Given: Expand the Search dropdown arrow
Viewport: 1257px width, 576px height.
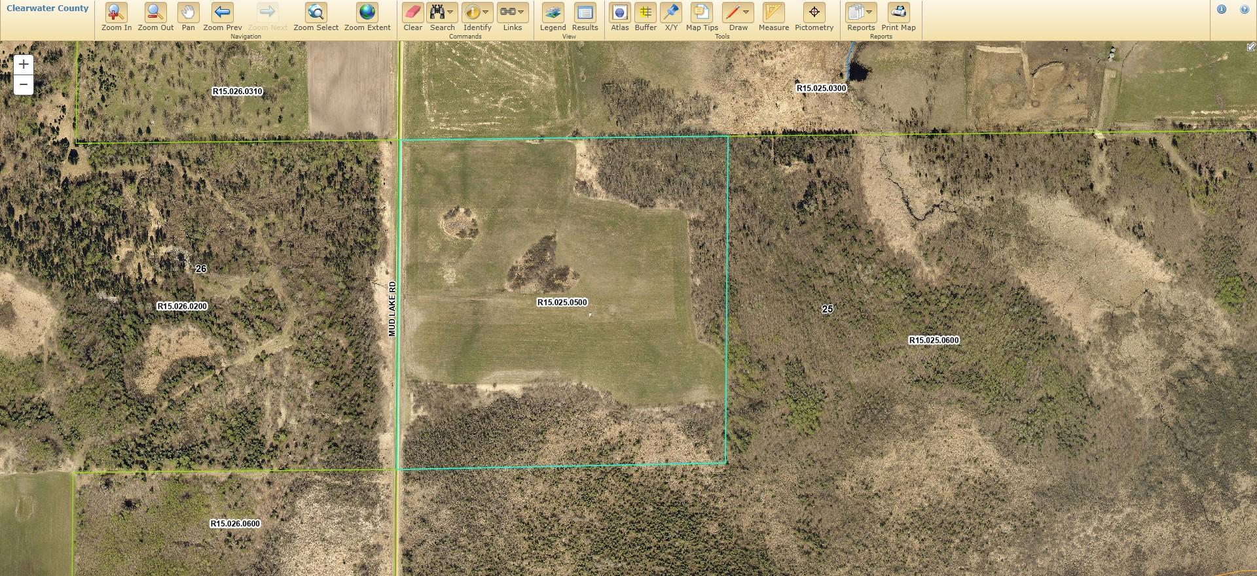Looking at the screenshot, I should (450, 12).
